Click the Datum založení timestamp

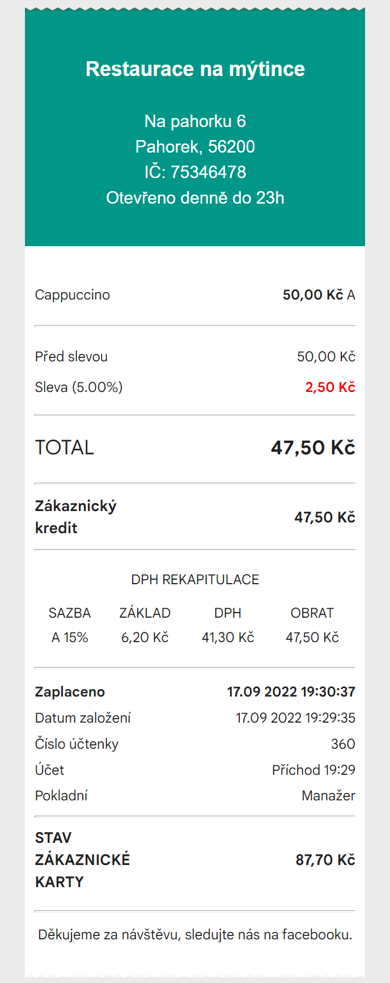[296, 718]
